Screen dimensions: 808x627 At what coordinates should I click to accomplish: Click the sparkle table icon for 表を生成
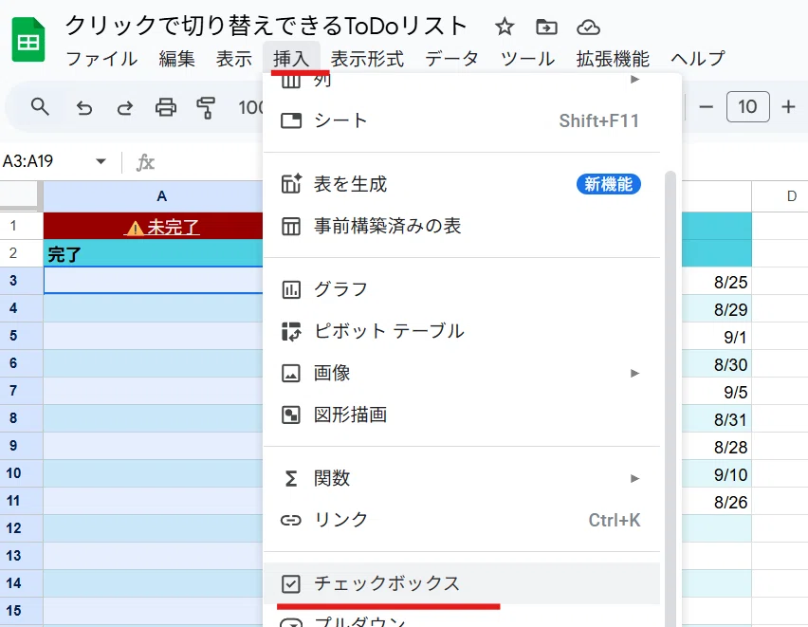[291, 184]
